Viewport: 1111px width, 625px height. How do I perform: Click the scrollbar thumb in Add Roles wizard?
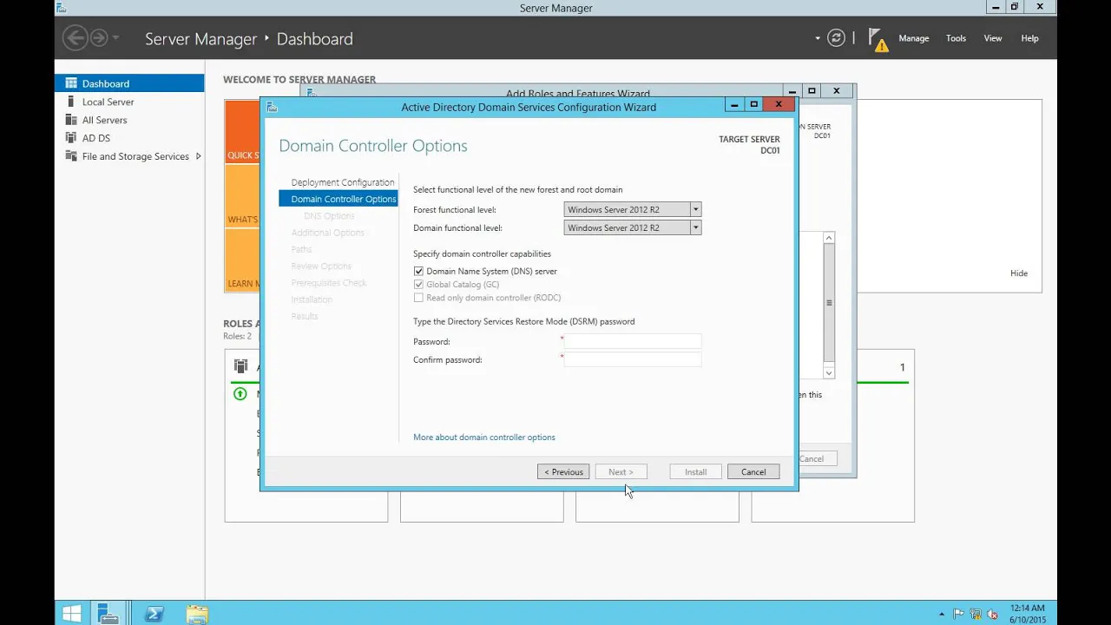[829, 303]
